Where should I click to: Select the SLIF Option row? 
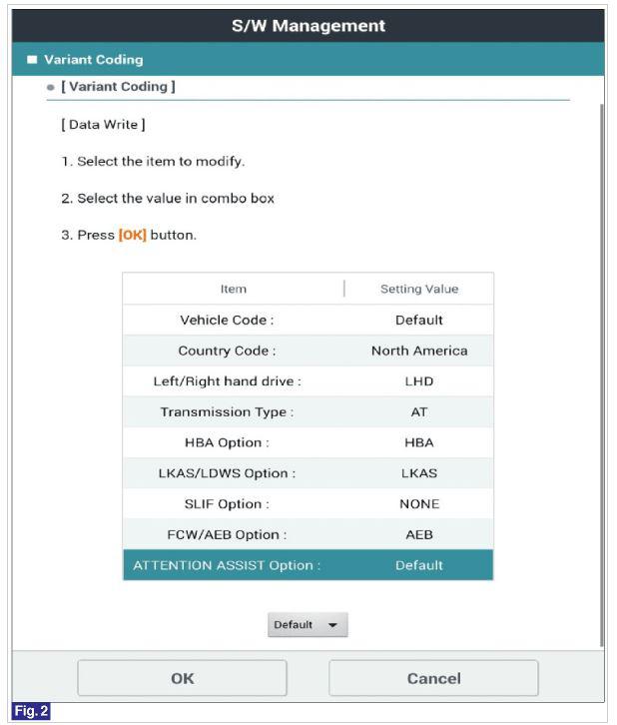click(x=227, y=503)
